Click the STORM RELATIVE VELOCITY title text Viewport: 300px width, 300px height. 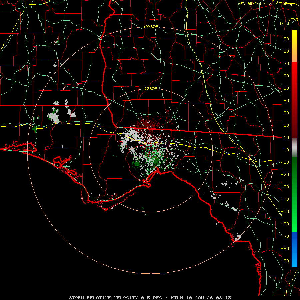103,298
